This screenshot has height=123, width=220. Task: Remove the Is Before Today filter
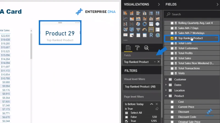pos(157,104)
